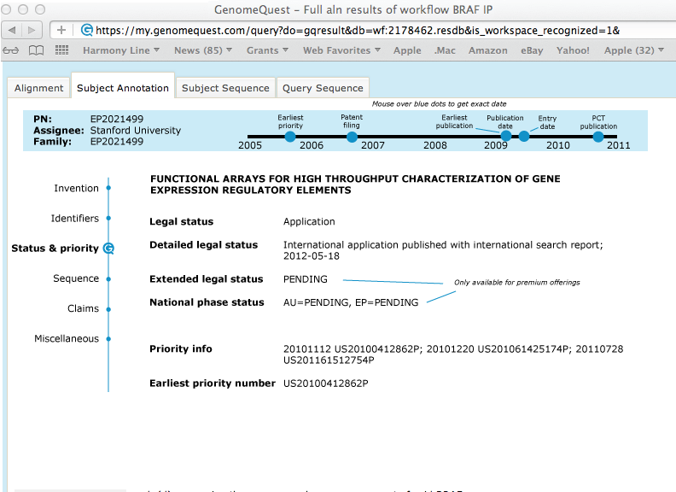676x492 pixels.
Task: Click AU=PENDING, EP=PENDING value
Action: 351,302
